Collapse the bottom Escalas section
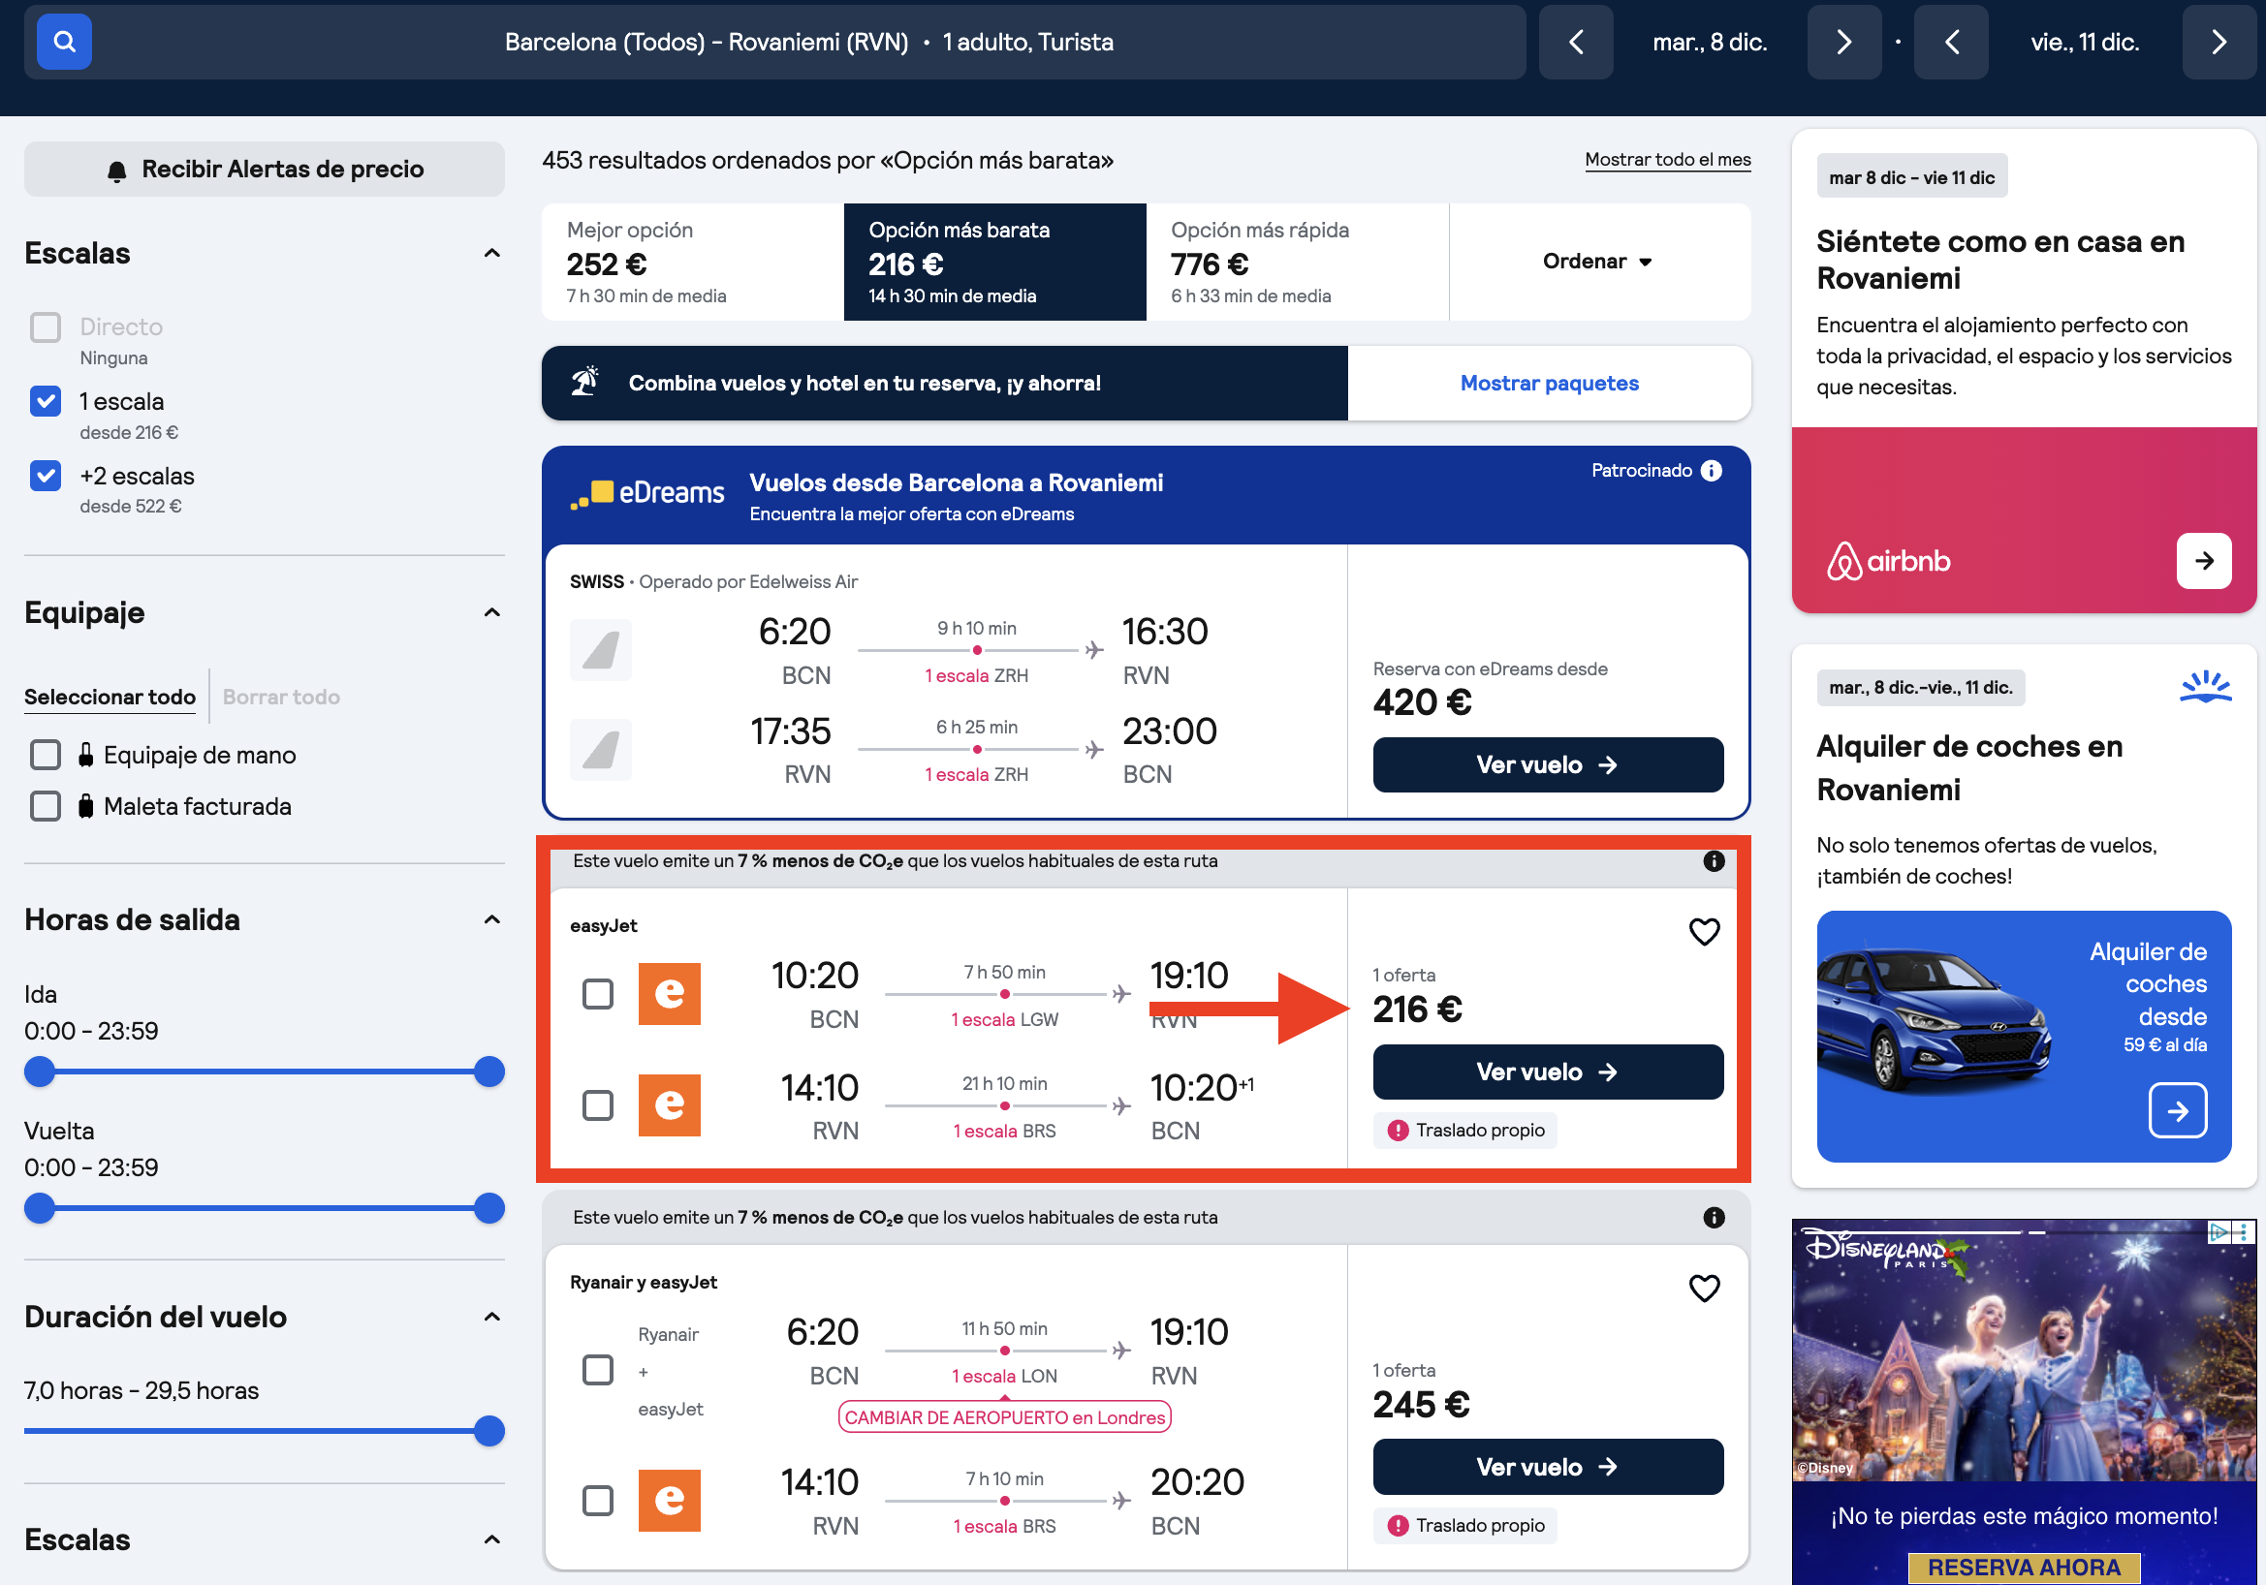Image resolution: width=2266 pixels, height=1585 pixels. point(491,1539)
